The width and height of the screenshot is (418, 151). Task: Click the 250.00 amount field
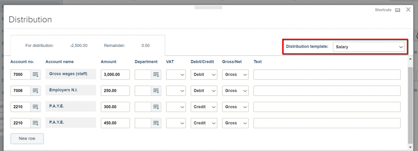coord(115,91)
